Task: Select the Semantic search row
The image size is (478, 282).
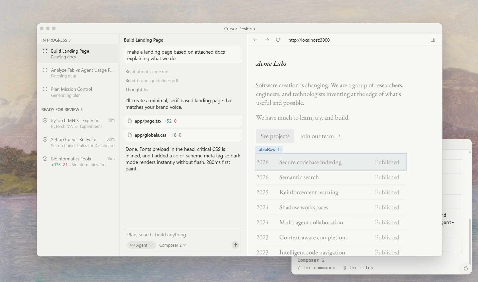Action: (x=331, y=177)
